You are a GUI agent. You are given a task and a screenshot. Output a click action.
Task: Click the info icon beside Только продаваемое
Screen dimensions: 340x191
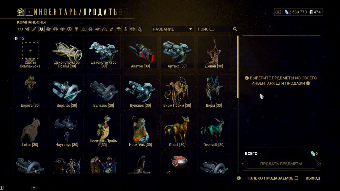pyautogui.click(x=239, y=178)
